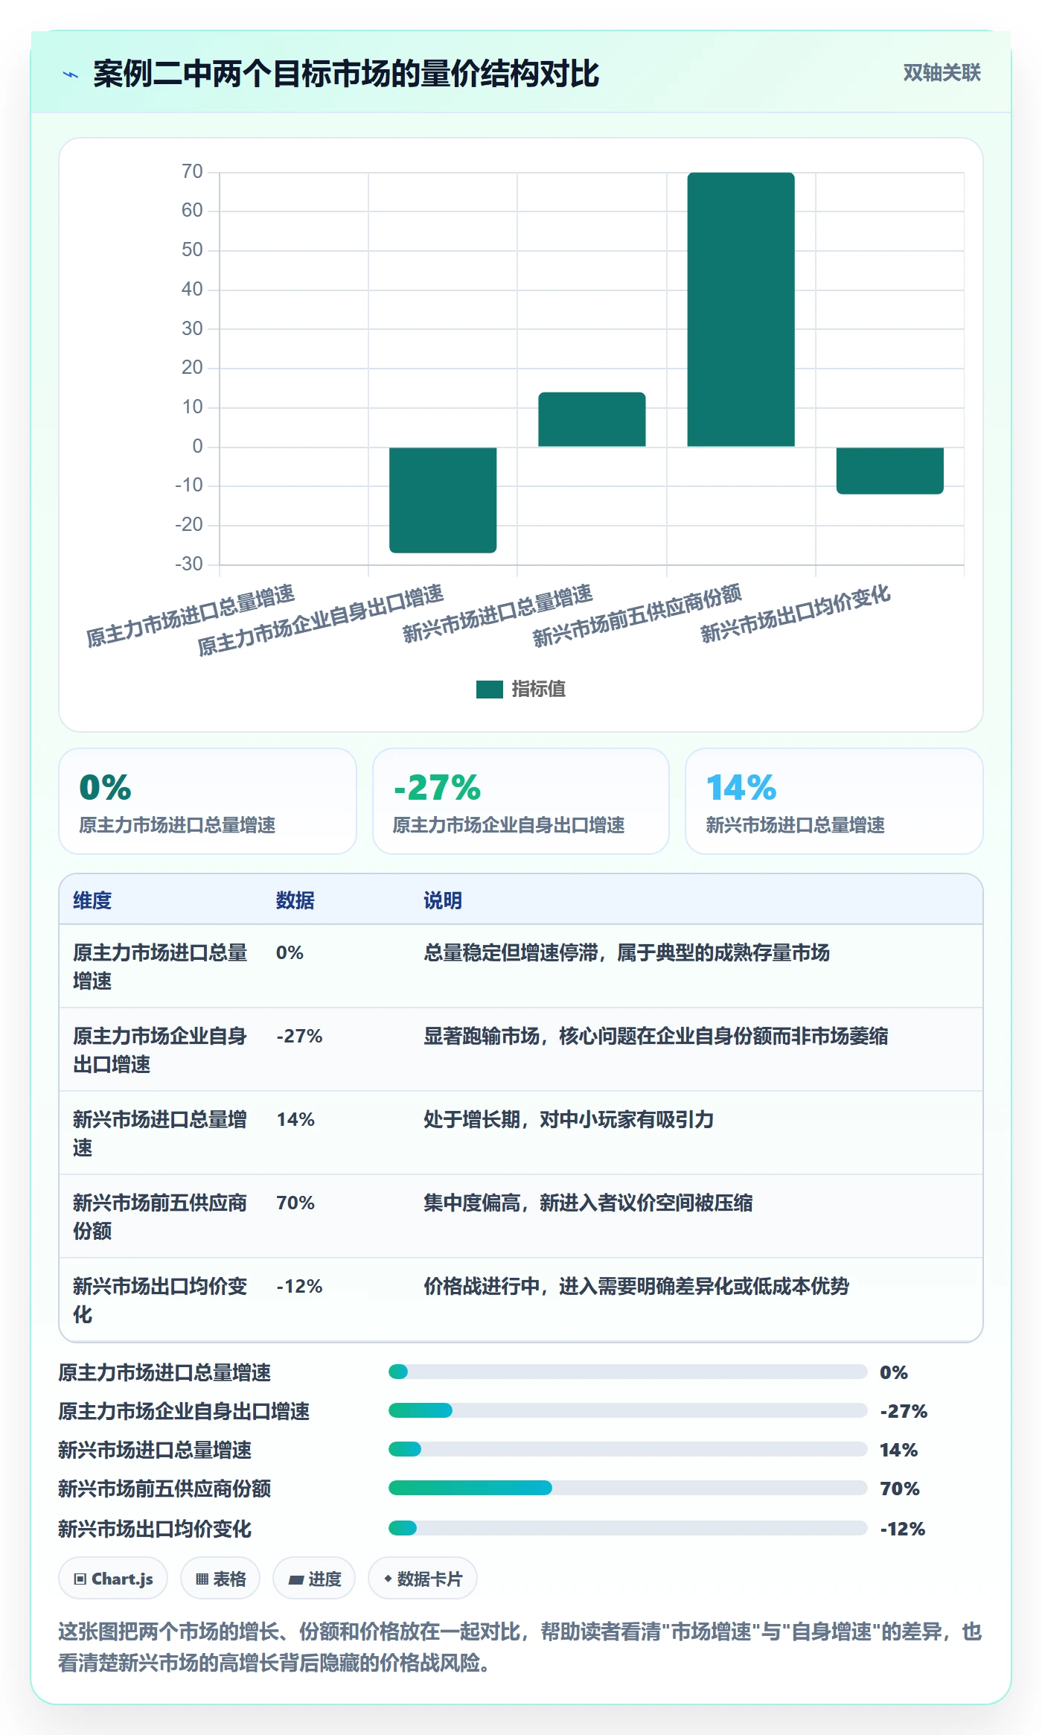Open the 0% 原主力市场进口总量增速 data card
The image size is (1042, 1735).
(x=208, y=801)
